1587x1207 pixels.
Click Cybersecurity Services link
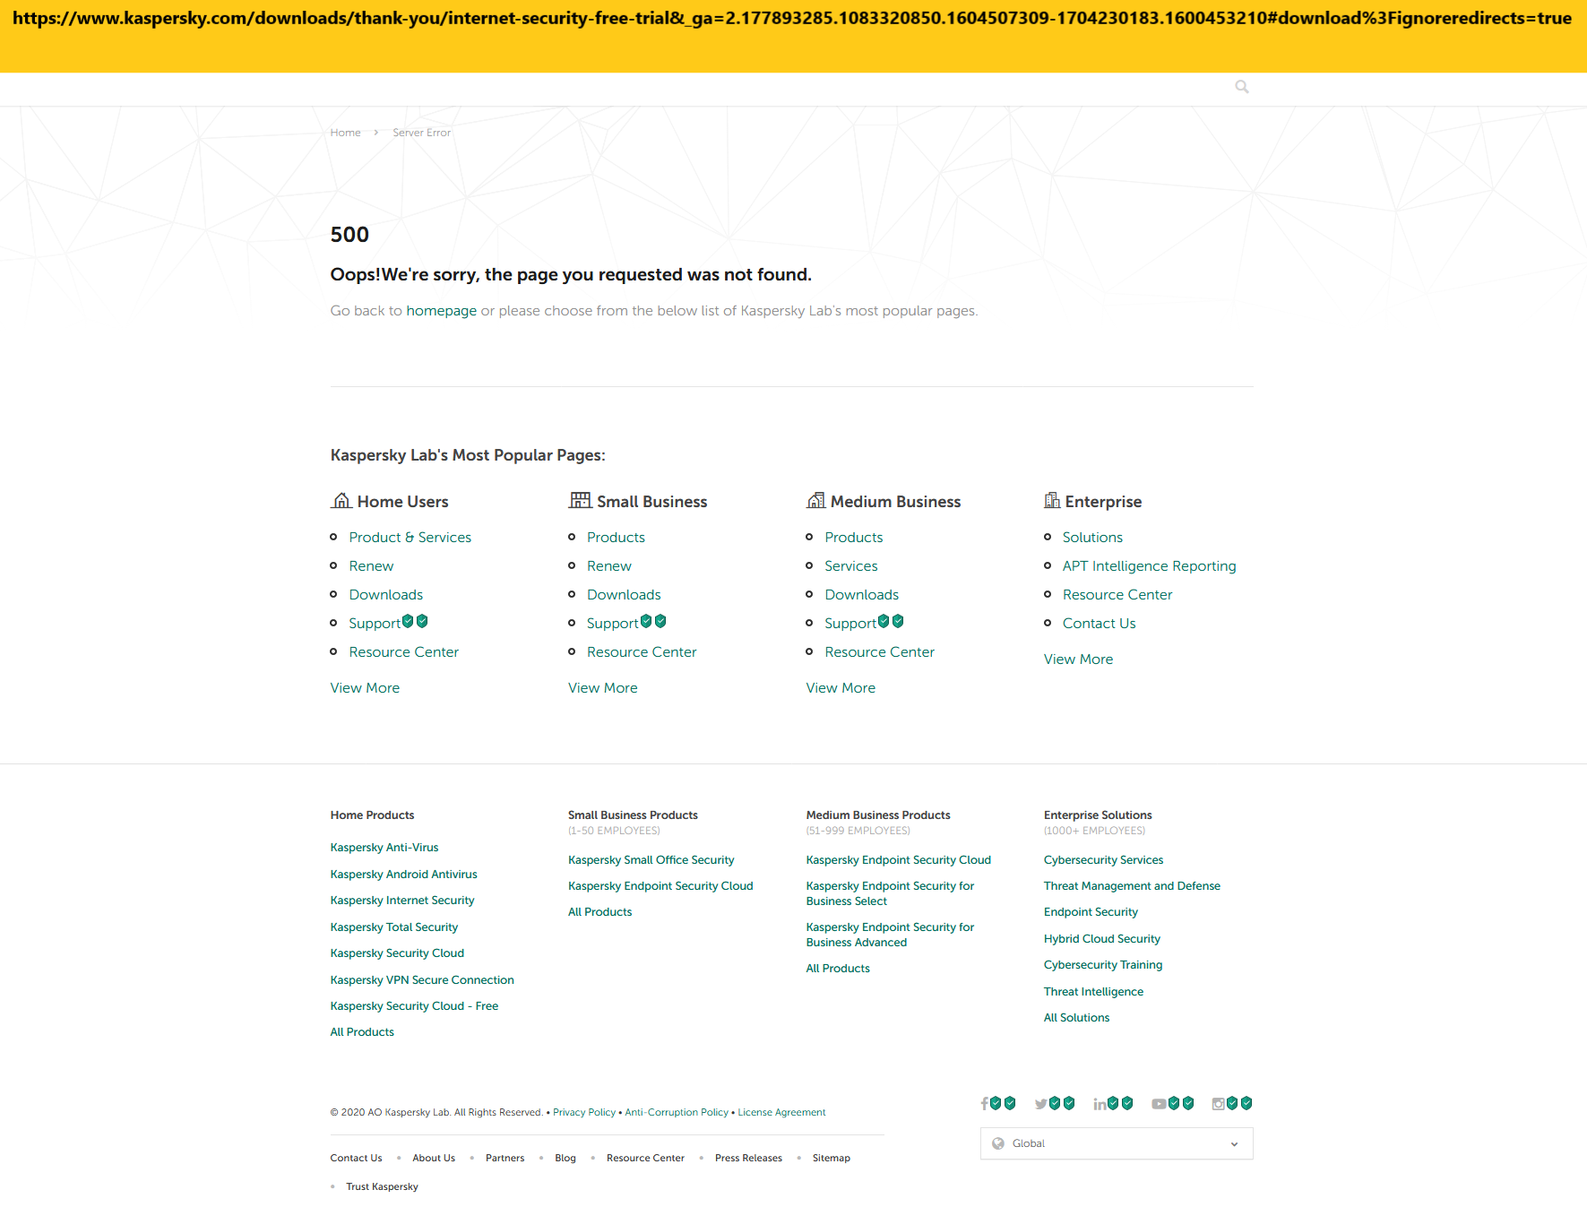pos(1103,859)
